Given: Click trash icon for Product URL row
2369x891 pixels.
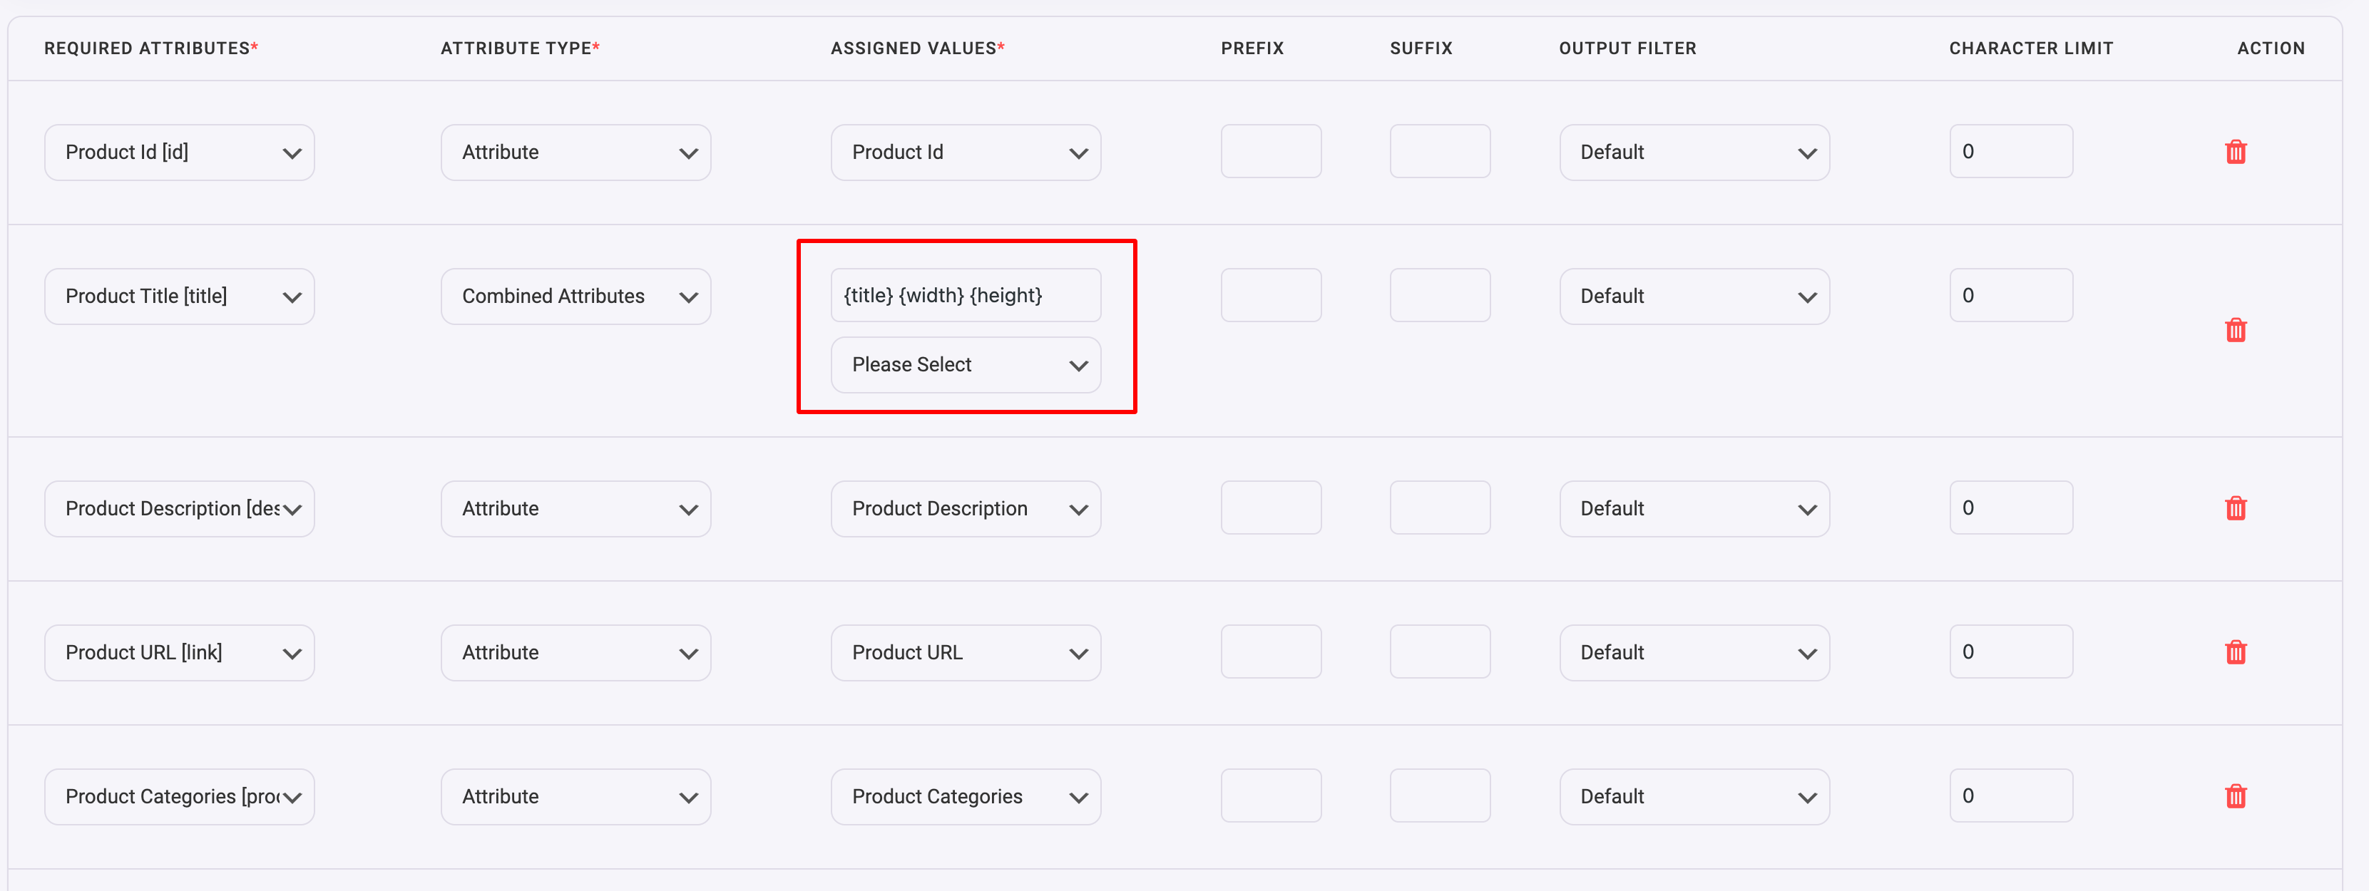Looking at the screenshot, I should click(x=2235, y=653).
